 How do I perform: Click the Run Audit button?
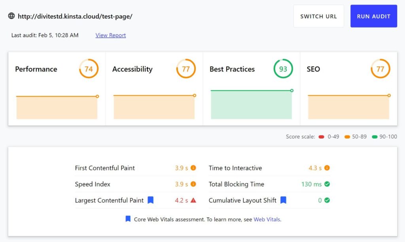tap(373, 16)
